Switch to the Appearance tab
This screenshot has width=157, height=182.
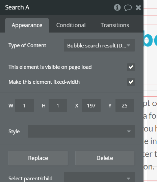(27, 25)
